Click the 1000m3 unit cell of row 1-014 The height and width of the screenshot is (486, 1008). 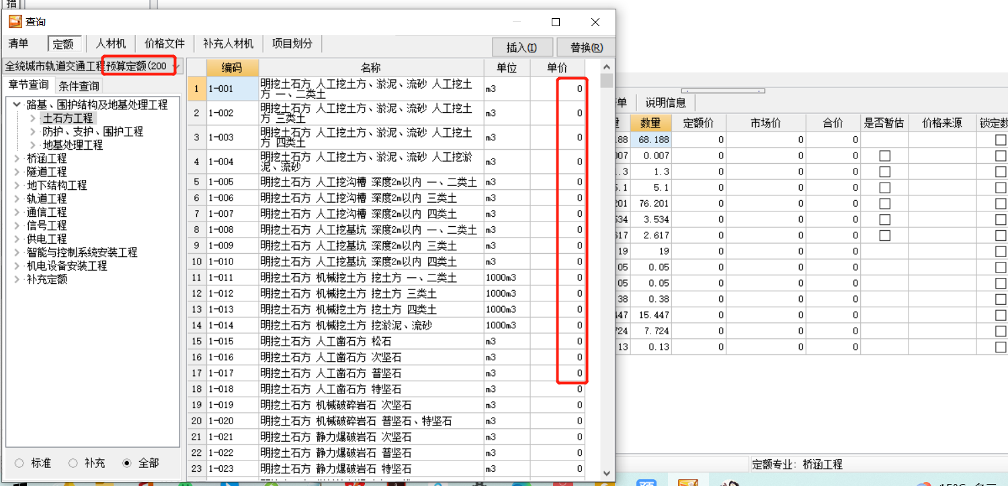[507, 325]
